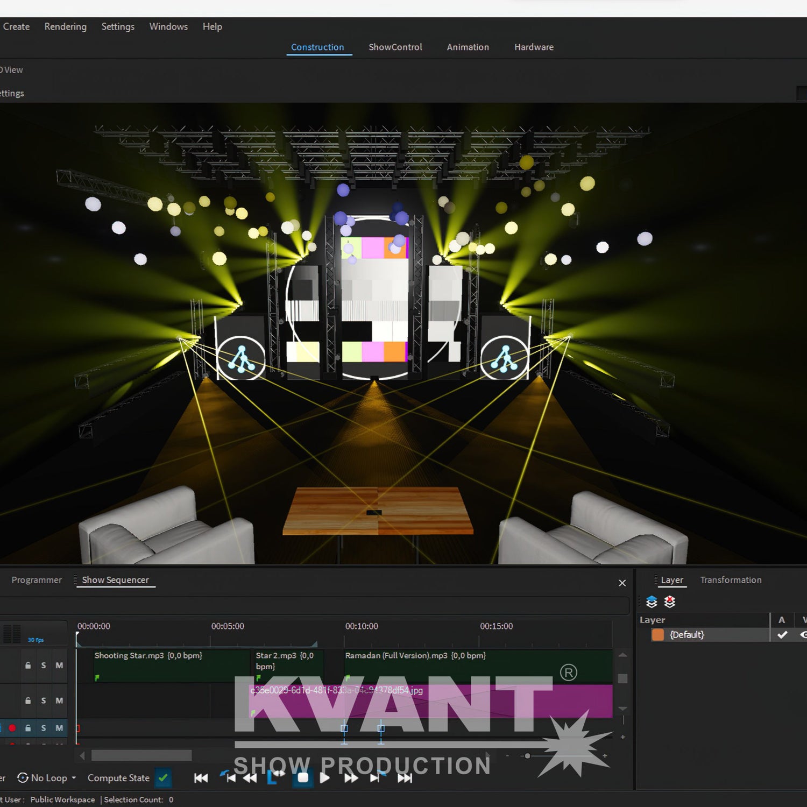Screen dimensions: 807x807
Task: Click the delete layer icon
Action: point(669,601)
